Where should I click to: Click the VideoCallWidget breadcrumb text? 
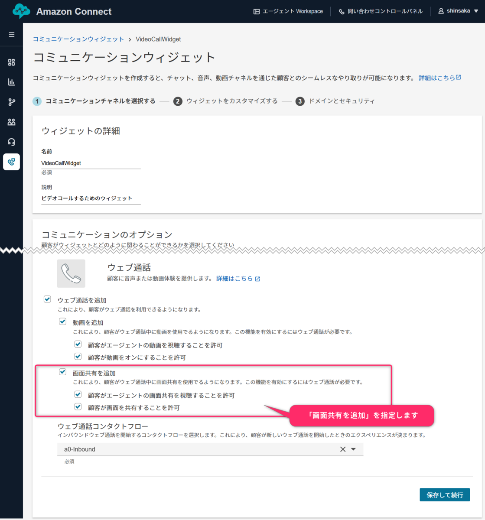(158, 39)
